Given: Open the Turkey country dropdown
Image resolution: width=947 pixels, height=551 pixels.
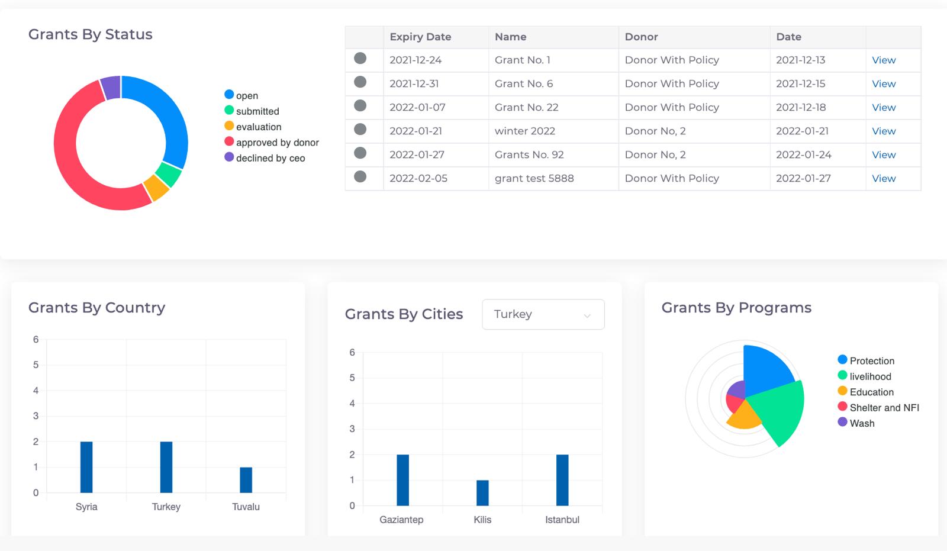Looking at the screenshot, I should tap(543, 314).
